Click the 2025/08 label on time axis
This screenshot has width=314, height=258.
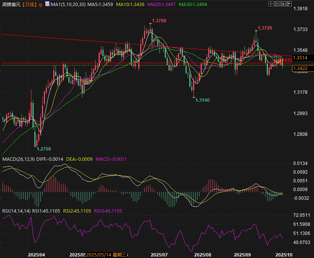pyautogui.click(x=202, y=255)
